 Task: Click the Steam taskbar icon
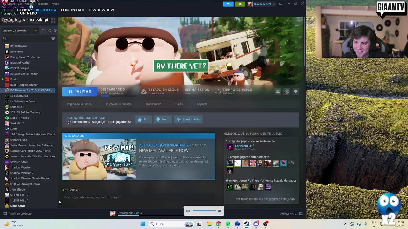coord(247,224)
